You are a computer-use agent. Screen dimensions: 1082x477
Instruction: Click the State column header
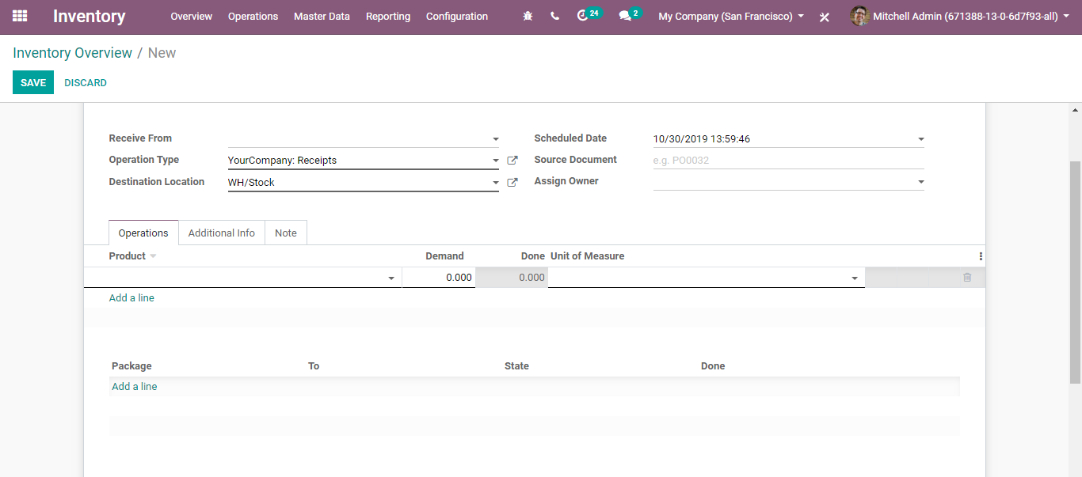coord(516,366)
